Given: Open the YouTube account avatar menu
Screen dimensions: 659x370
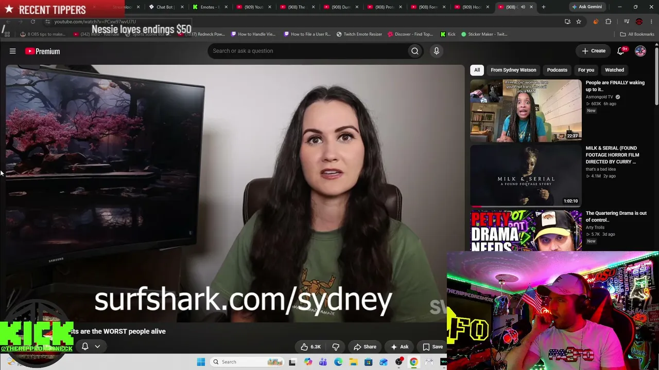Looking at the screenshot, I should pos(640,51).
